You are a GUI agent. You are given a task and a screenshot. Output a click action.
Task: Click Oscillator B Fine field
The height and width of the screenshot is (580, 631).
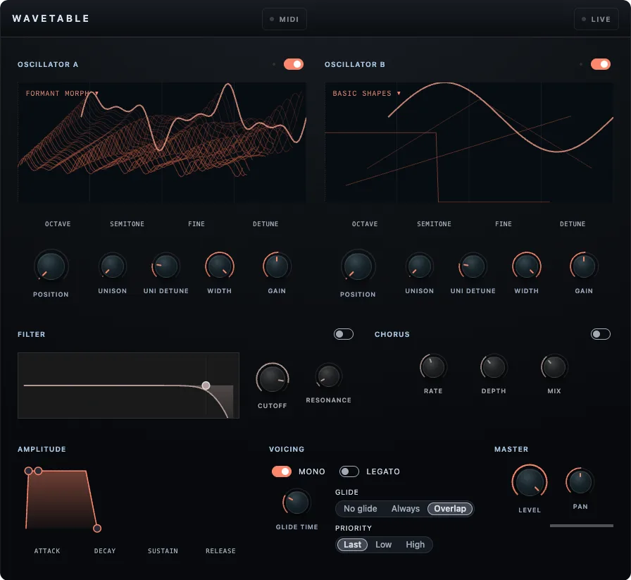[504, 224]
